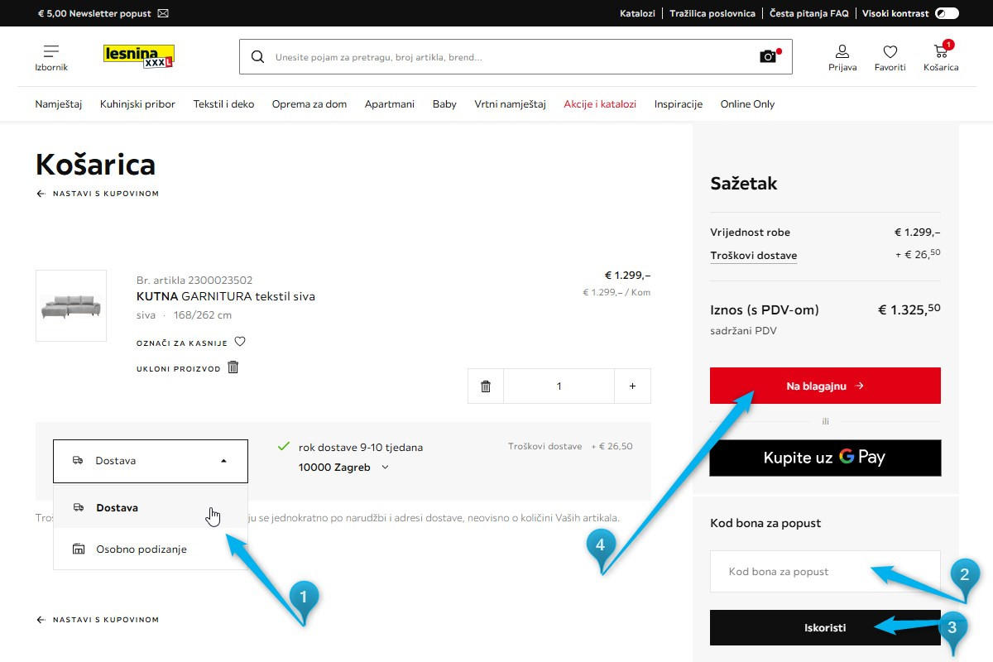Select Osobno podizanje option

(151, 549)
